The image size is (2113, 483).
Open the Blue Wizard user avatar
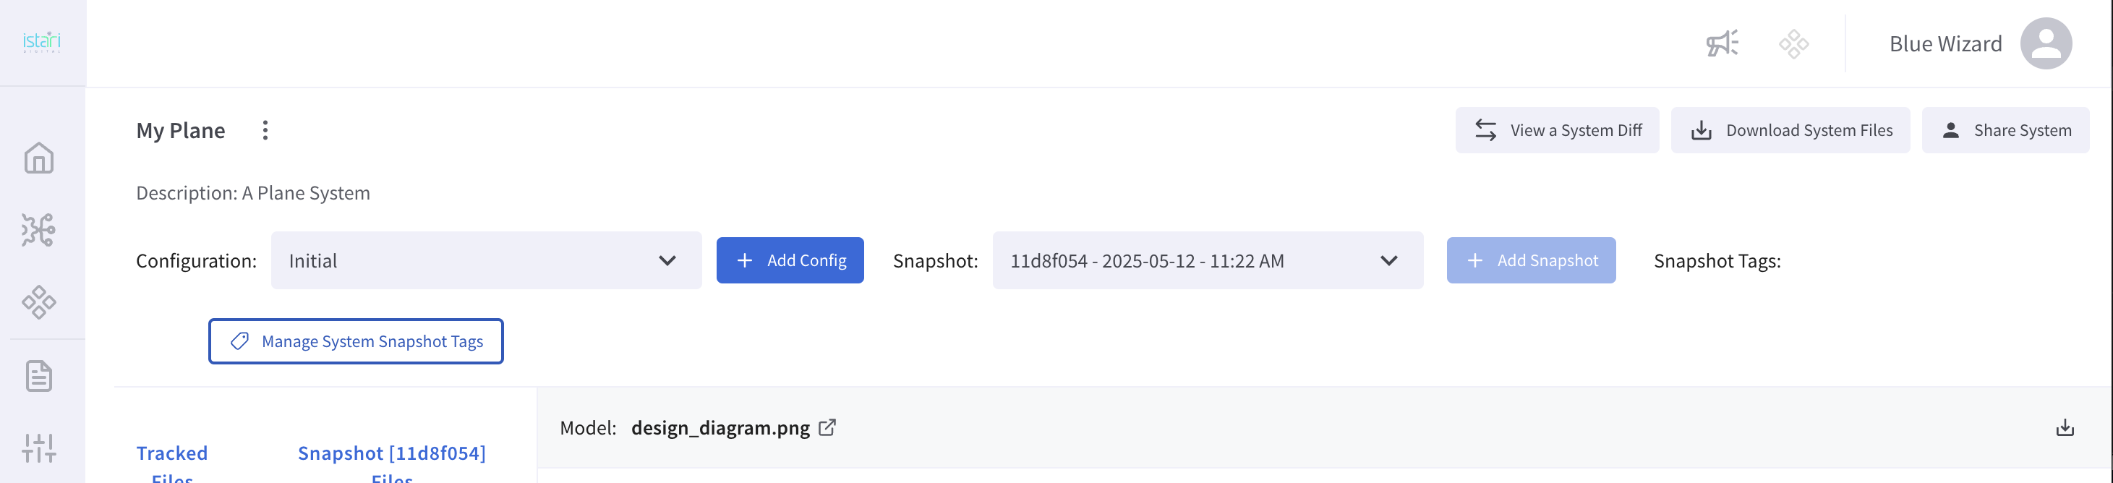(x=2045, y=43)
